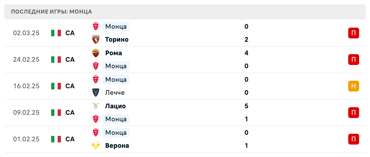Select the Лацио team name

click(116, 106)
